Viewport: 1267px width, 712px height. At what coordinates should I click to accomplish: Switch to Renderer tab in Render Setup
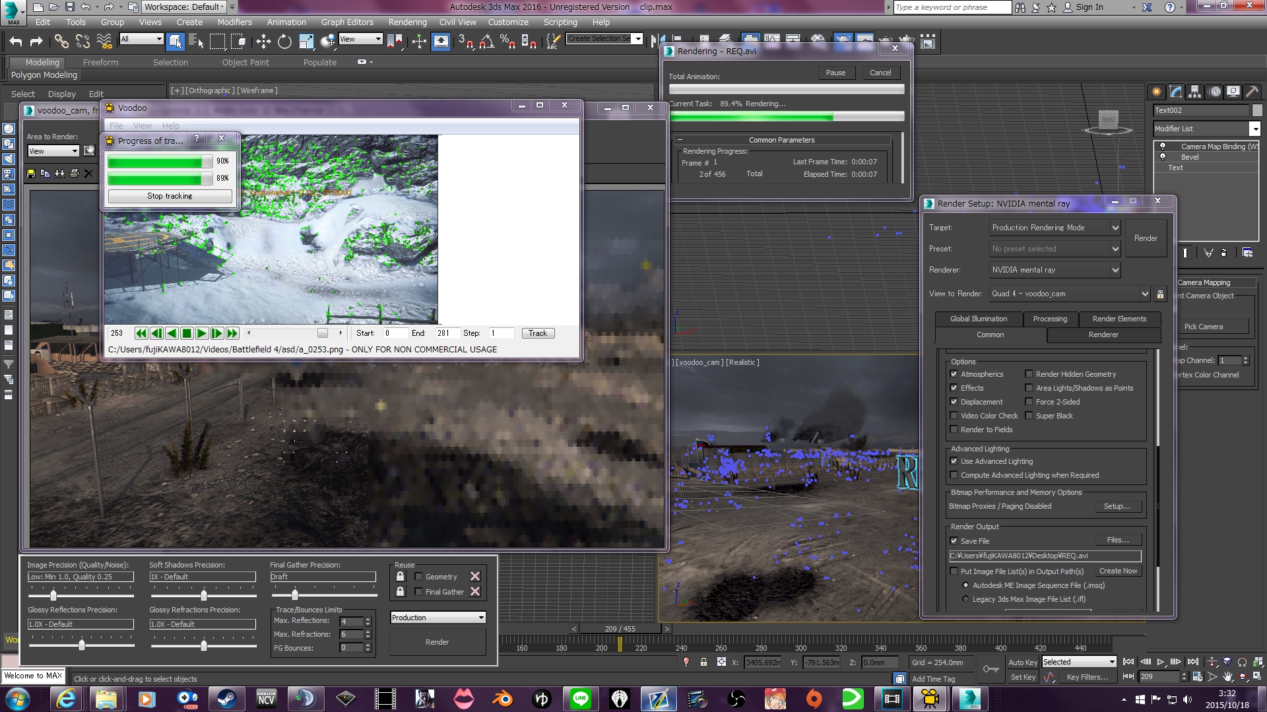pos(1103,335)
